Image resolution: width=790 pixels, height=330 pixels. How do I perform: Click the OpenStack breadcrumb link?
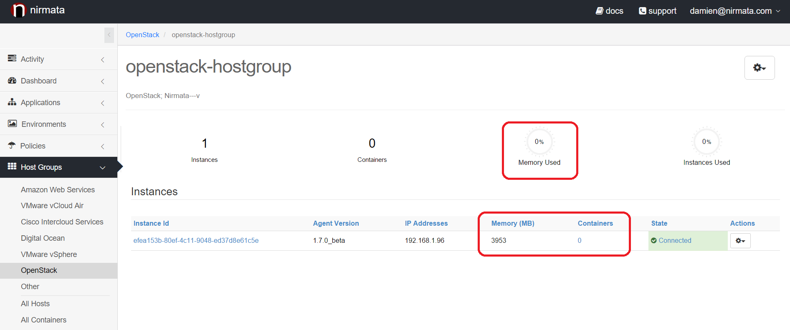tap(142, 35)
